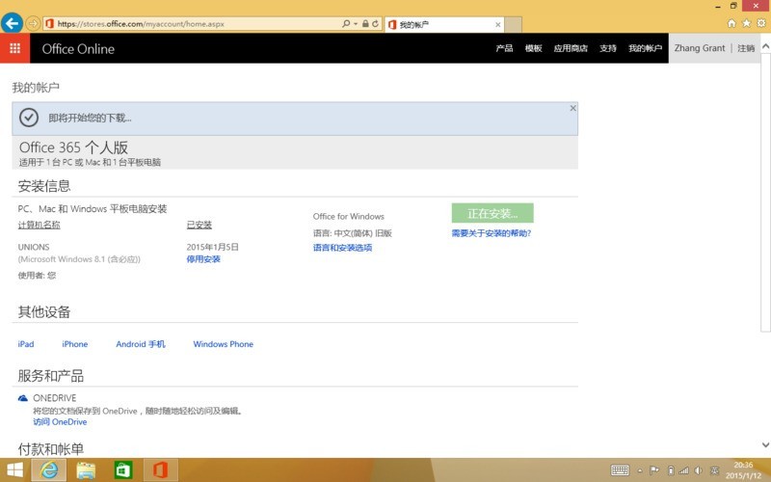This screenshot has height=482, width=771.
Task: Click the checkmark circle icon in banner
Action: (29, 118)
